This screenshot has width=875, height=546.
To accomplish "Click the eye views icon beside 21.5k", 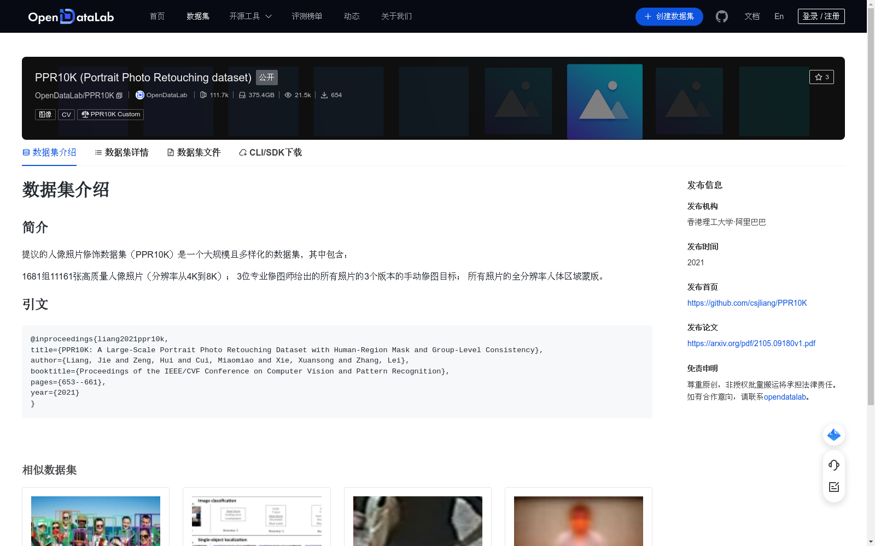I will (288, 95).
